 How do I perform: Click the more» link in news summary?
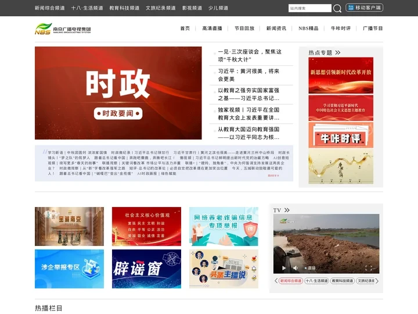point(273,176)
